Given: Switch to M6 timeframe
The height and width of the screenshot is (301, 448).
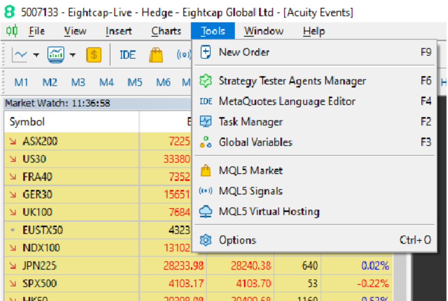Looking at the screenshot, I should pos(163,82).
